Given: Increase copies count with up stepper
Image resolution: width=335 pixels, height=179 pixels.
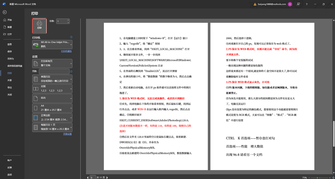Looking at the screenshot, I should tap(68, 20).
